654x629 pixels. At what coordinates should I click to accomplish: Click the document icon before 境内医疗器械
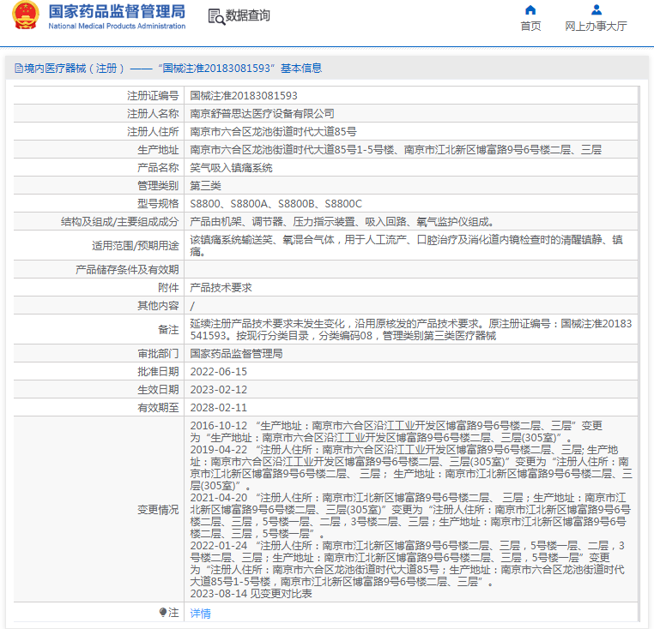(18, 68)
